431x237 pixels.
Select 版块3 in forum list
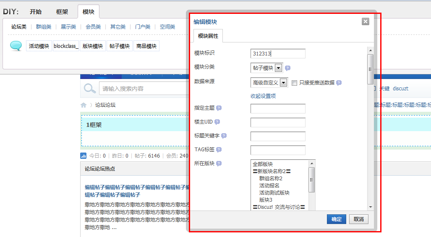(266, 200)
